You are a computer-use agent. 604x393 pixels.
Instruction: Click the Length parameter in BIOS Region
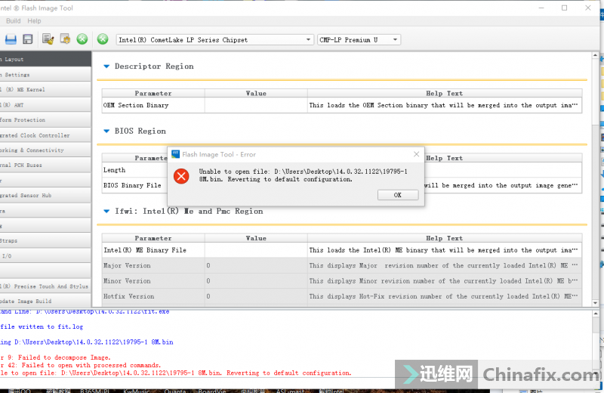click(115, 170)
